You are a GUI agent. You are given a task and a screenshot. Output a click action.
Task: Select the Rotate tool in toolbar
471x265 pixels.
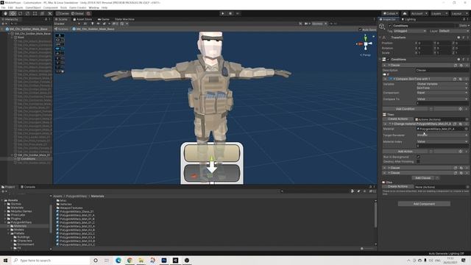20,13
